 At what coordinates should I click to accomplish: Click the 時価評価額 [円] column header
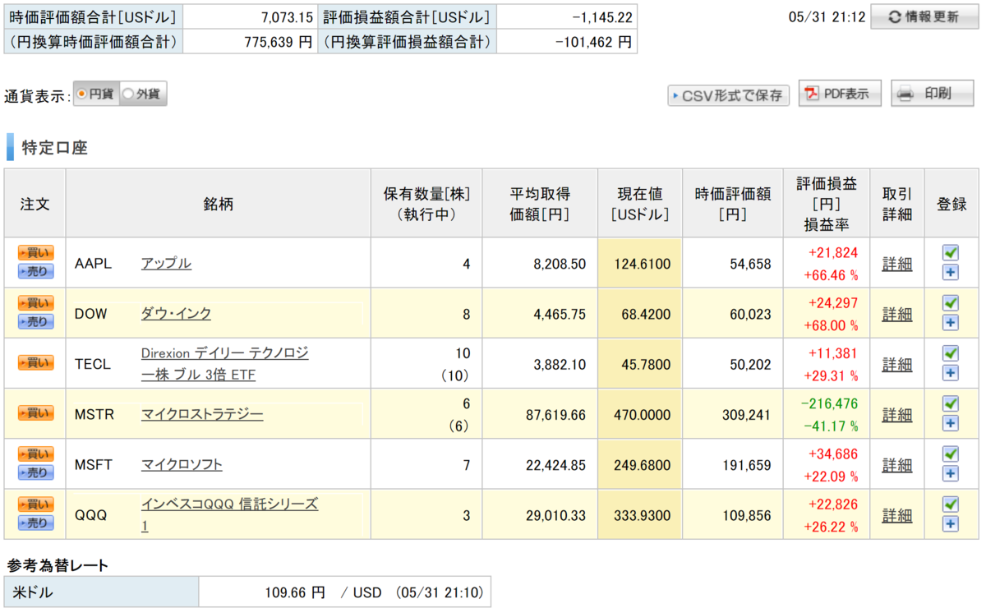point(732,204)
